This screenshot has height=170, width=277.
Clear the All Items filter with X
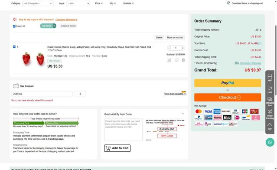coord(55,26)
